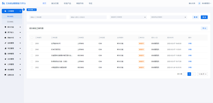Go to next page with right arrow
The image size is (213, 103).
[x=194, y=74]
